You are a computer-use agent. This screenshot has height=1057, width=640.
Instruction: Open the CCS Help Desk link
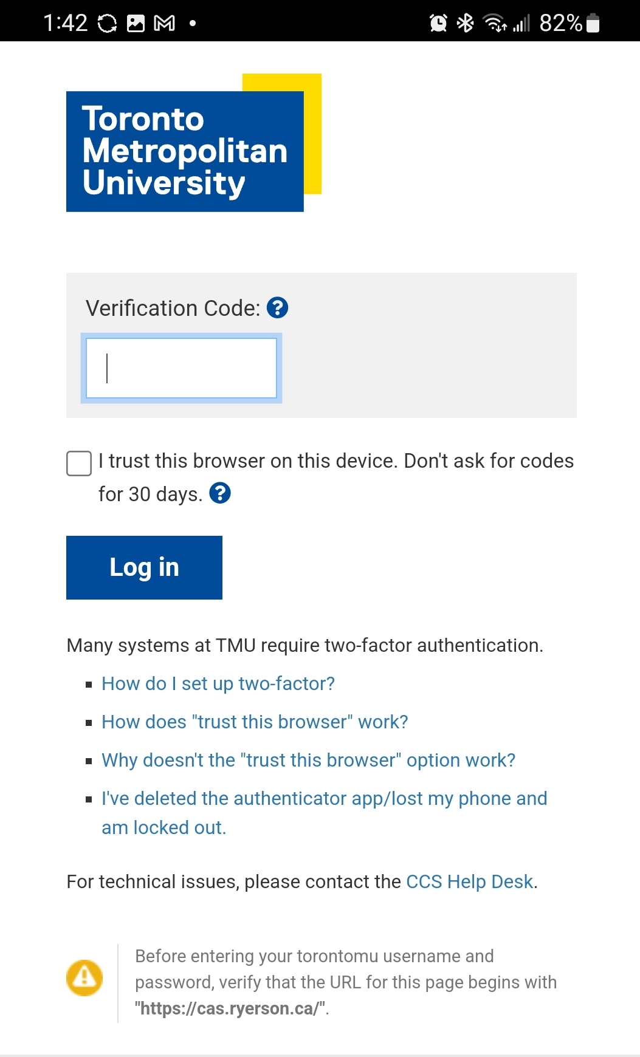(x=469, y=881)
